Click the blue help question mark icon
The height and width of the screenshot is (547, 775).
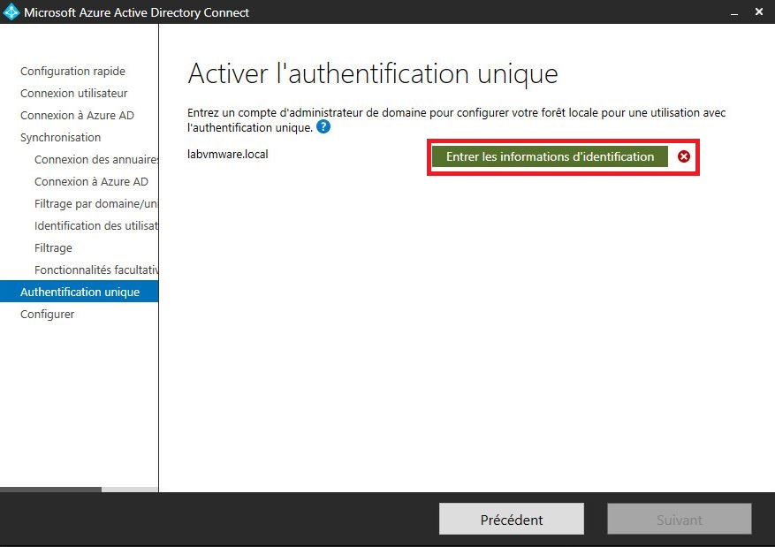[323, 127]
